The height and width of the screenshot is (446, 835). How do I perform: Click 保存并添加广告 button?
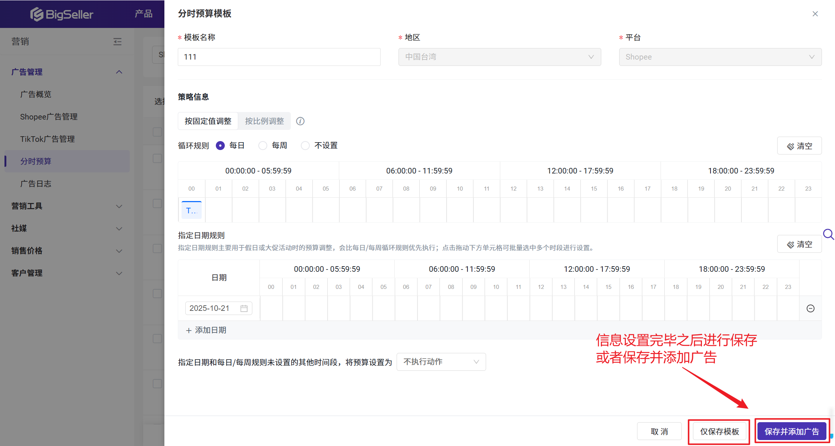(x=792, y=431)
